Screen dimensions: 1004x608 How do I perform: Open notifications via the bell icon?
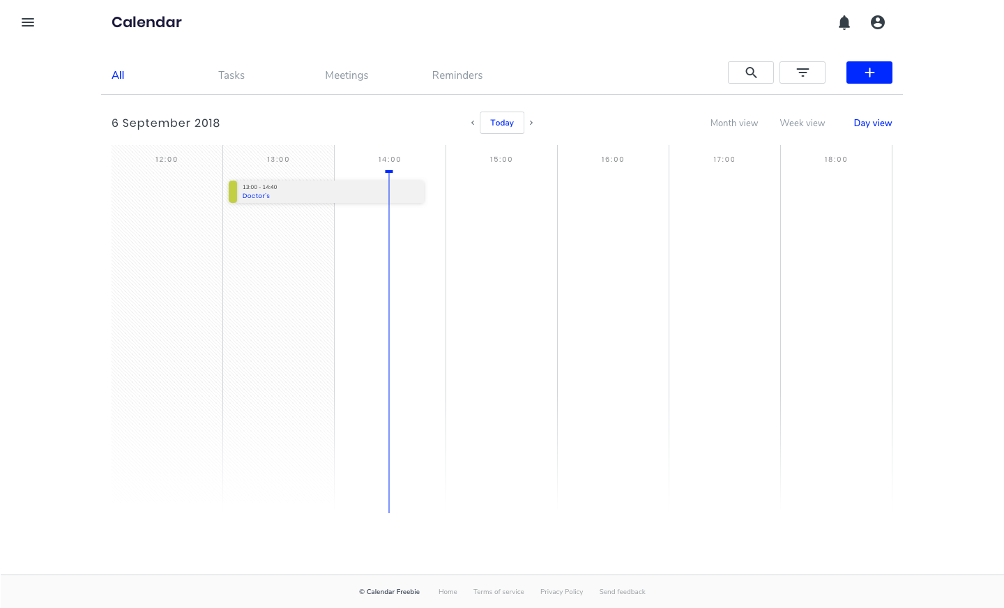844,22
